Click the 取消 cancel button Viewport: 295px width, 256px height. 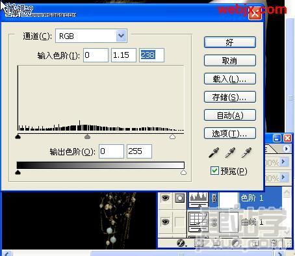(230, 60)
